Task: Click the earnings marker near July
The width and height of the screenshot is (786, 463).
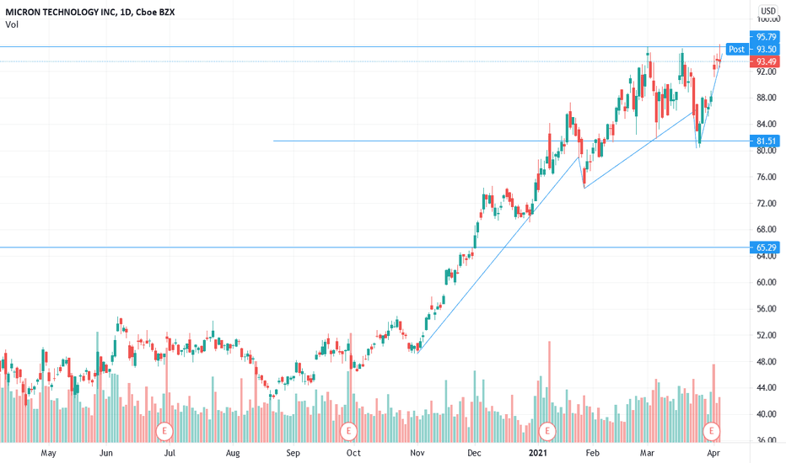Action: pos(164,431)
